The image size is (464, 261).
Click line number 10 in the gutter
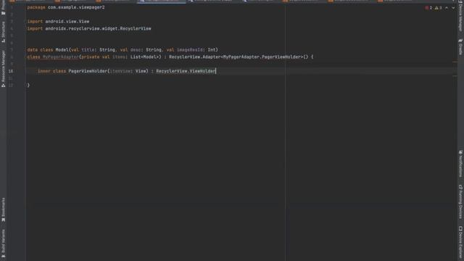[11, 71]
